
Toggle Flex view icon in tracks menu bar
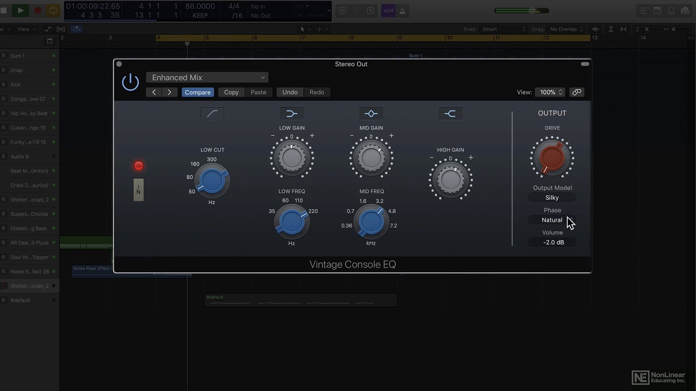click(x=61, y=29)
